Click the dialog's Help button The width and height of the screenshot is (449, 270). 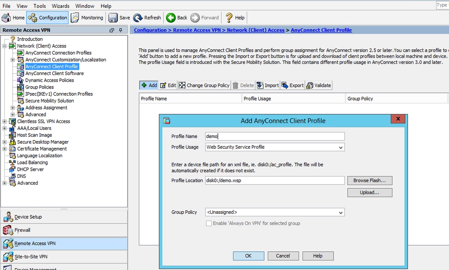tap(318, 256)
